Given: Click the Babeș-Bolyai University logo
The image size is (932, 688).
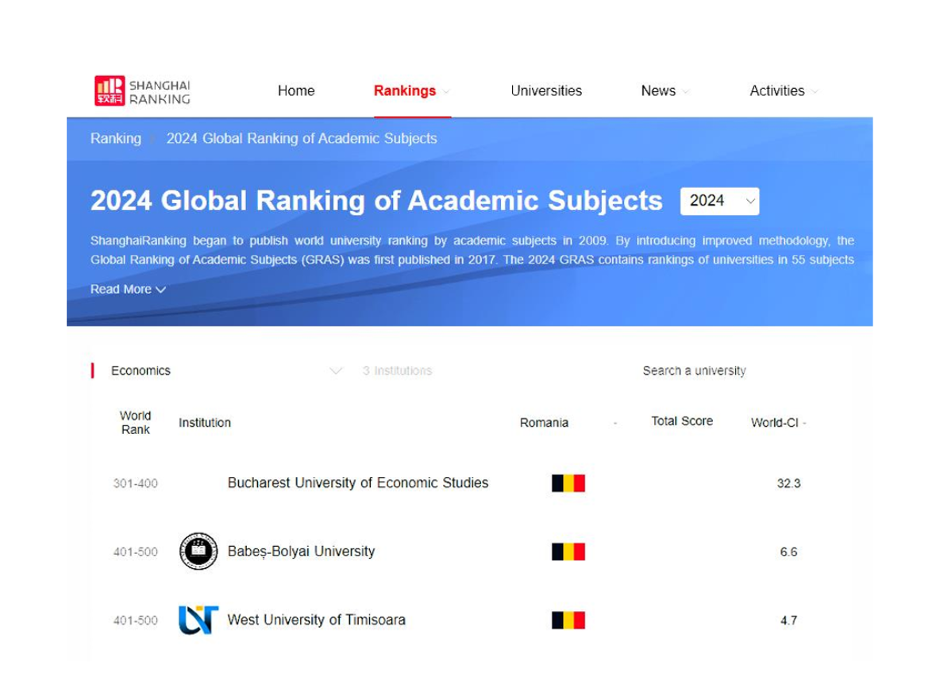Looking at the screenshot, I should tap(198, 551).
